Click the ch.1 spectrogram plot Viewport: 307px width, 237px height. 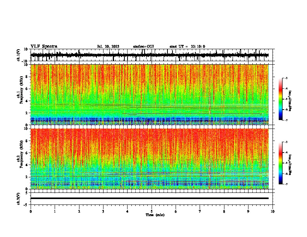click(150, 94)
